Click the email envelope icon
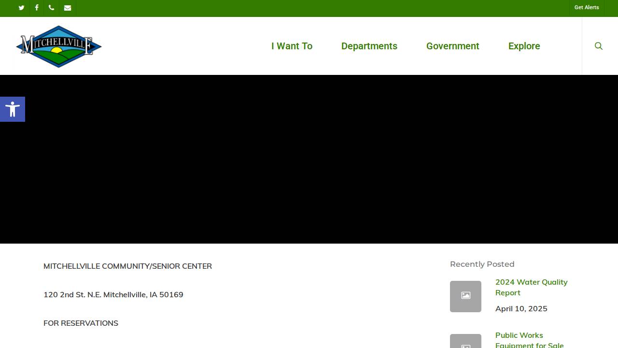Image resolution: width=618 pixels, height=348 pixels. 68,8
